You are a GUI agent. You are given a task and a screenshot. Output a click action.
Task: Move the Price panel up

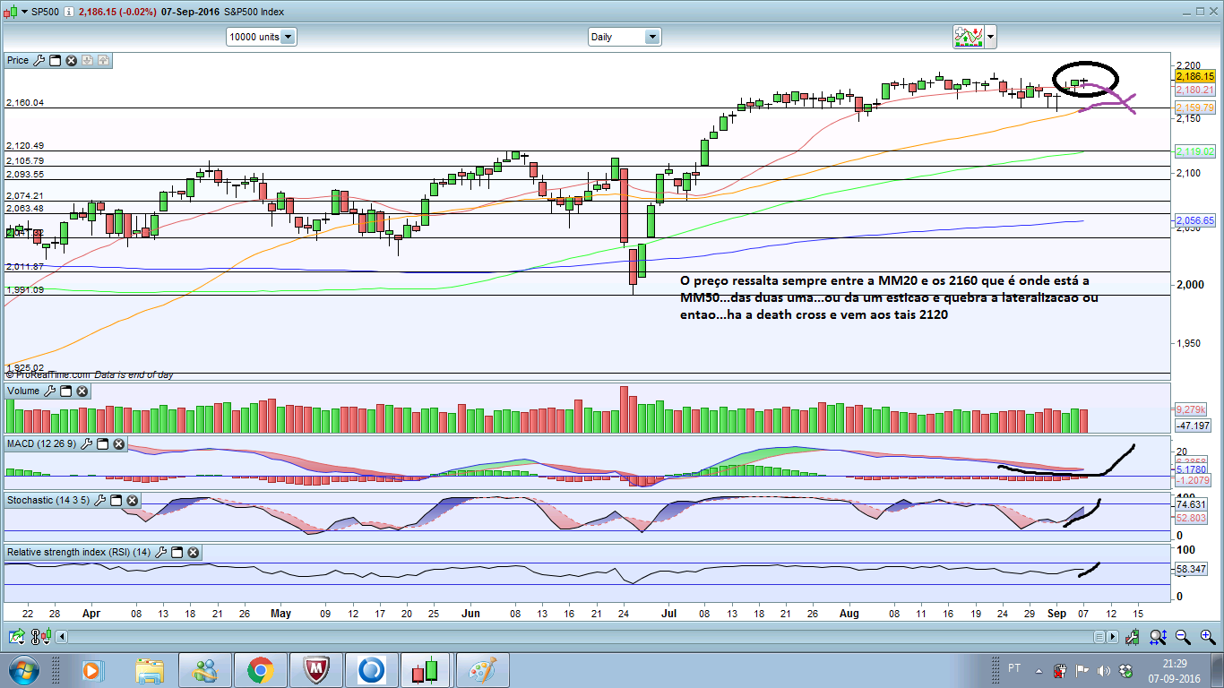tap(103, 61)
